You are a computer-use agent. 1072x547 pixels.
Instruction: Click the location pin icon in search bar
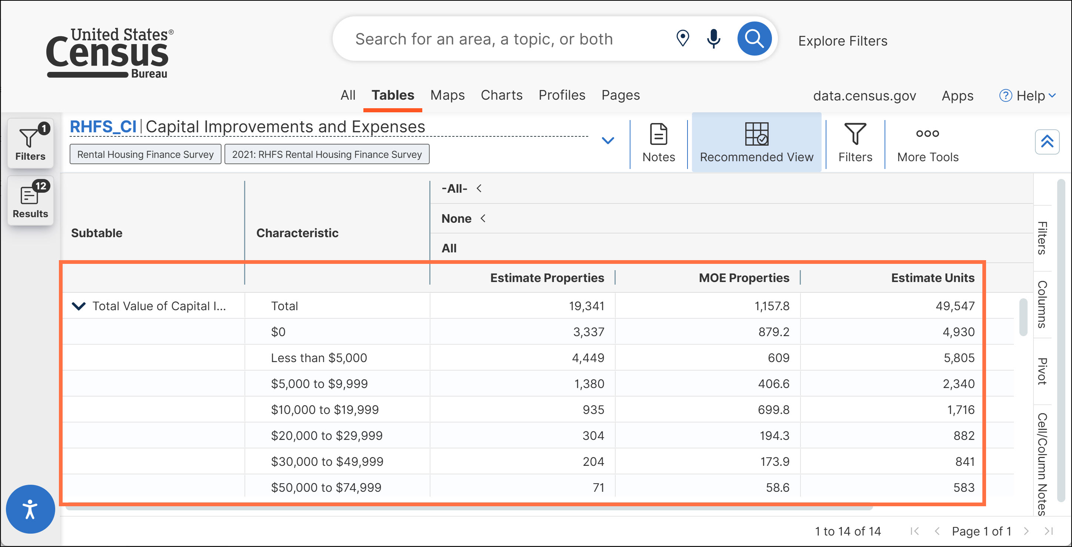(682, 39)
